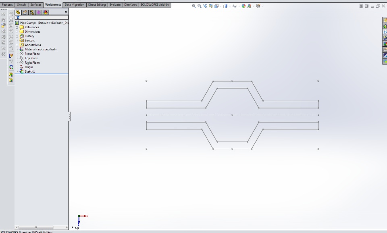The image size is (387, 233).
Task: Click SOLIDWORKS Resources home task pane tab
Action: click(x=385, y=20)
